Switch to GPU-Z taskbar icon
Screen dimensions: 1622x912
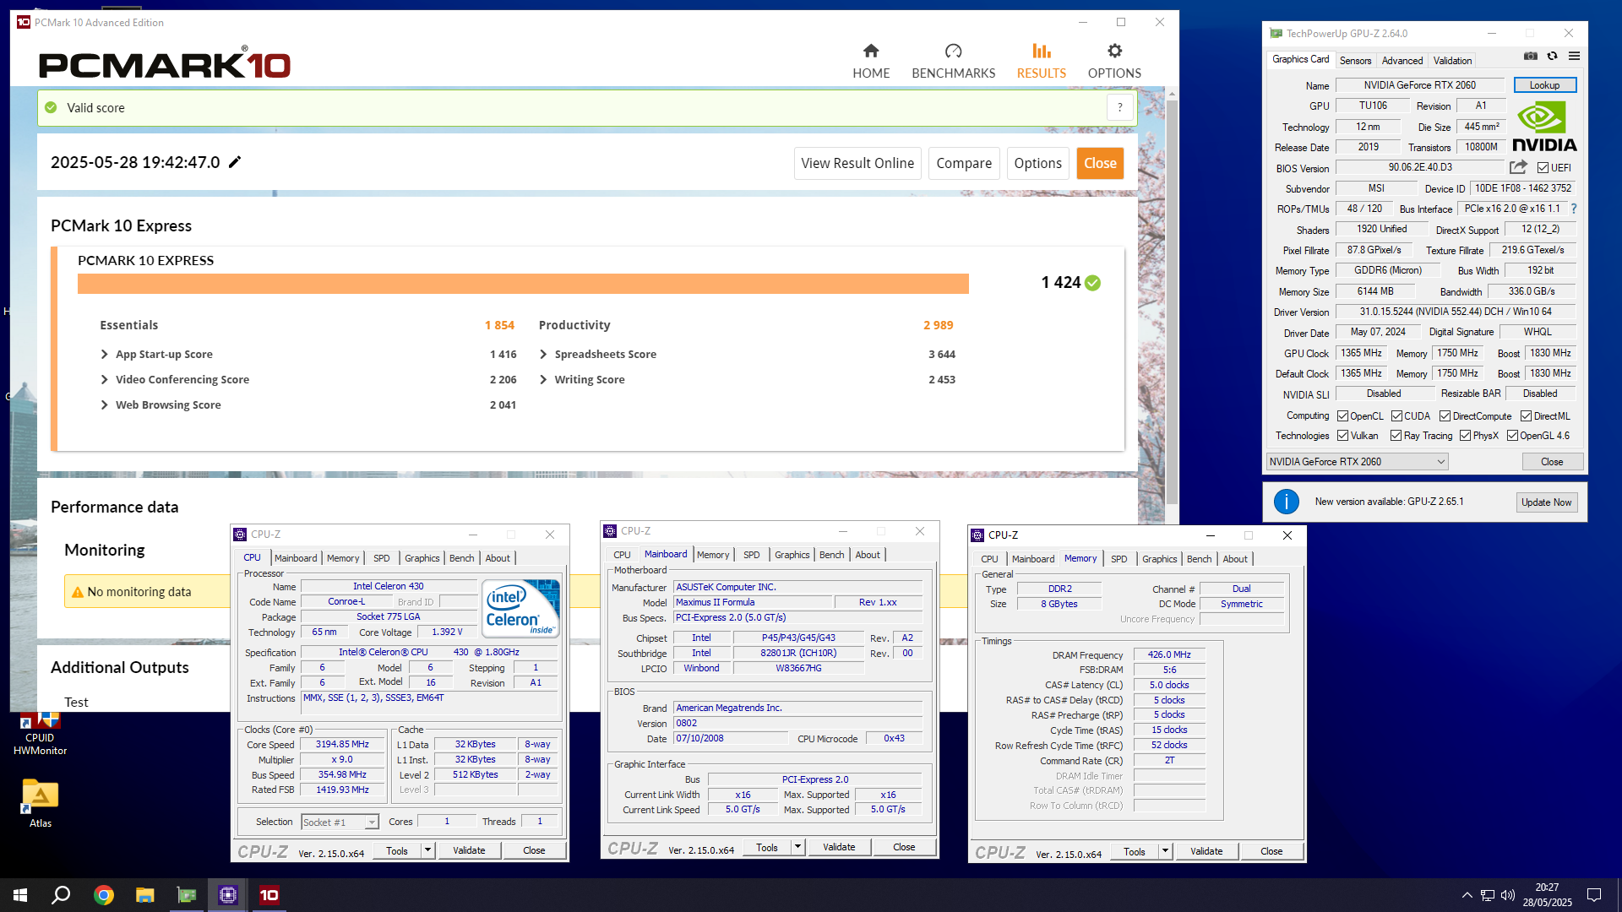pos(186,895)
